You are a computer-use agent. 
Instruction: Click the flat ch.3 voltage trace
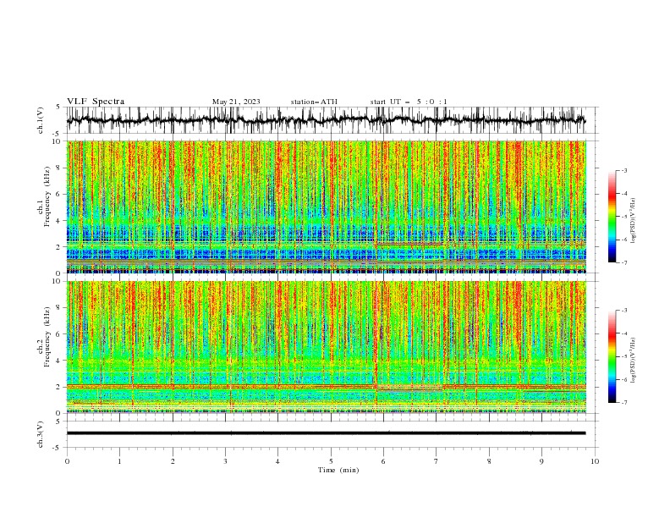[x=326, y=433]
